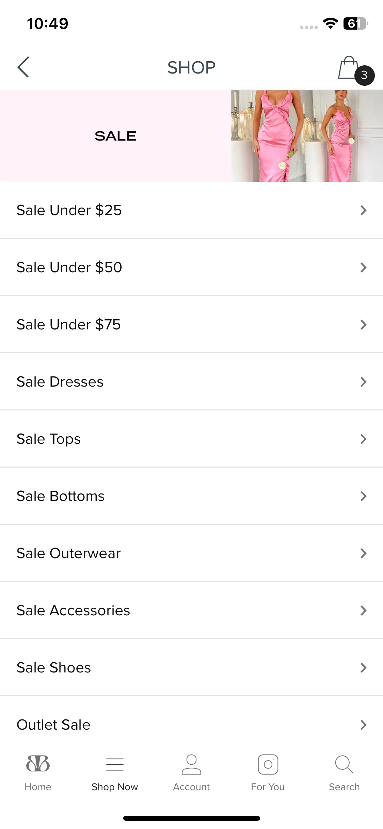Open the Sale Outerwear list item
This screenshot has width=383, height=829.
(x=191, y=553)
